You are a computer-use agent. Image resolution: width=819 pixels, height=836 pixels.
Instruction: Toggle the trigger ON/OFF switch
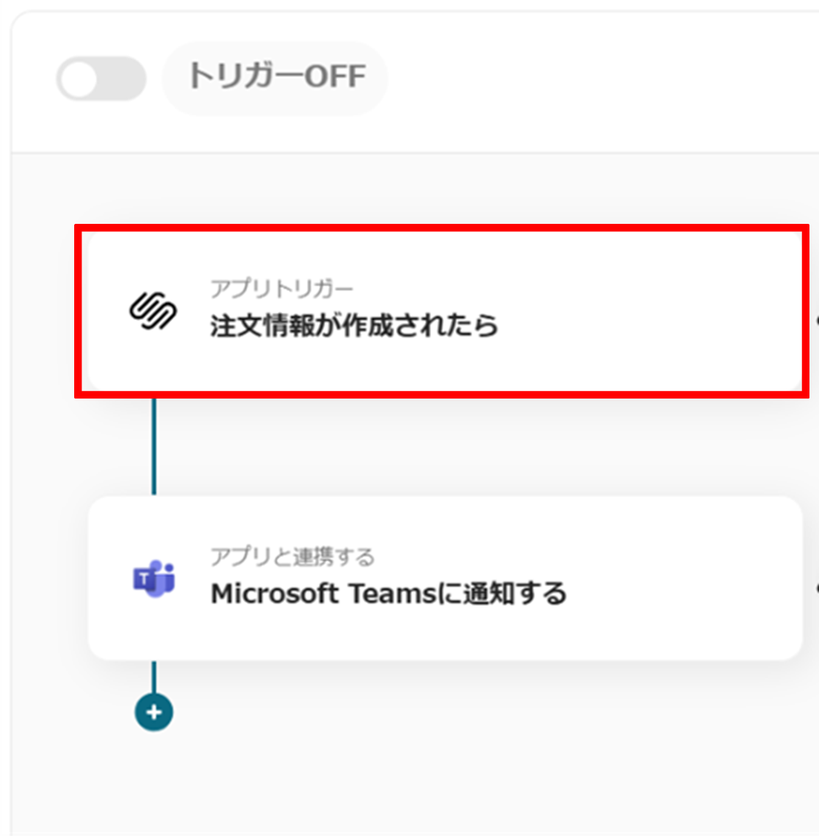click(x=101, y=79)
